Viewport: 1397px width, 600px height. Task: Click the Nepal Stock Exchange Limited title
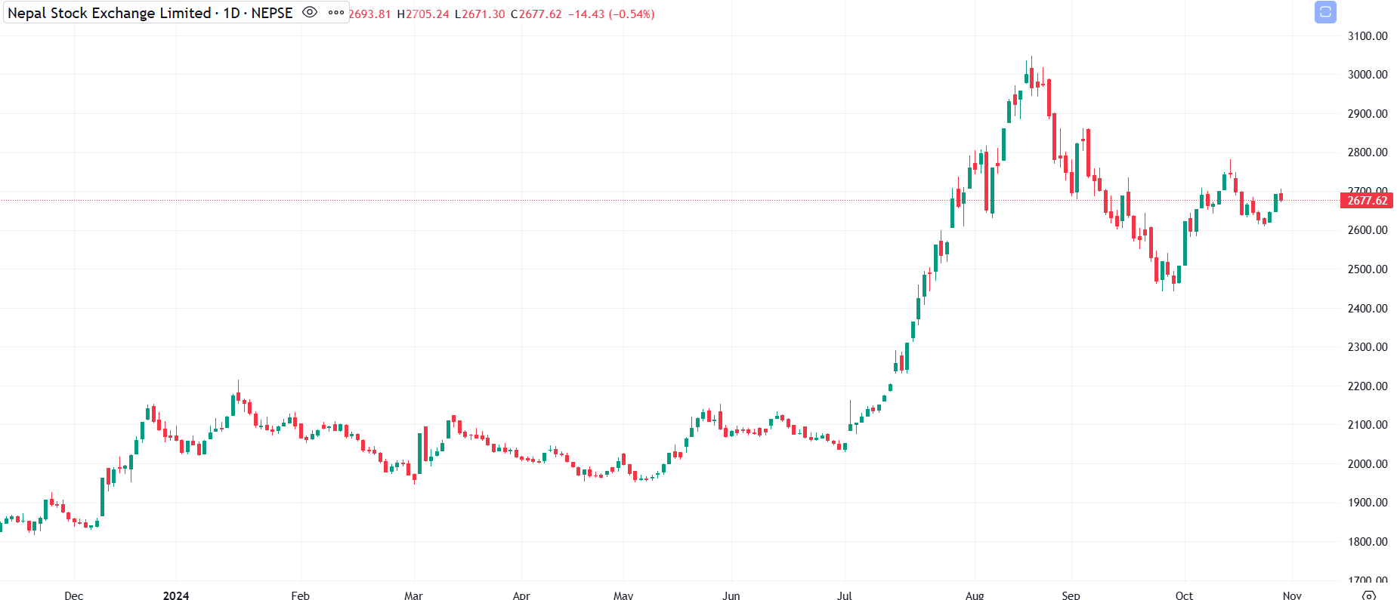pos(109,13)
